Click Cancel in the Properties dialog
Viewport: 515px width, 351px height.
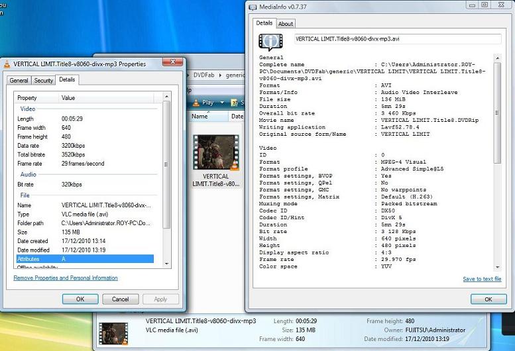pos(120,299)
